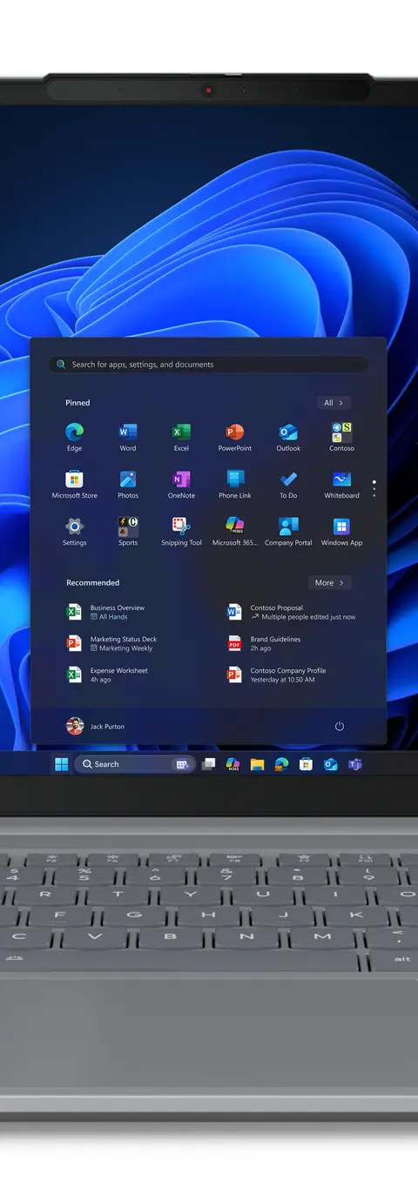
Task: Launch Phone Link app
Action: [x=235, y=484]
